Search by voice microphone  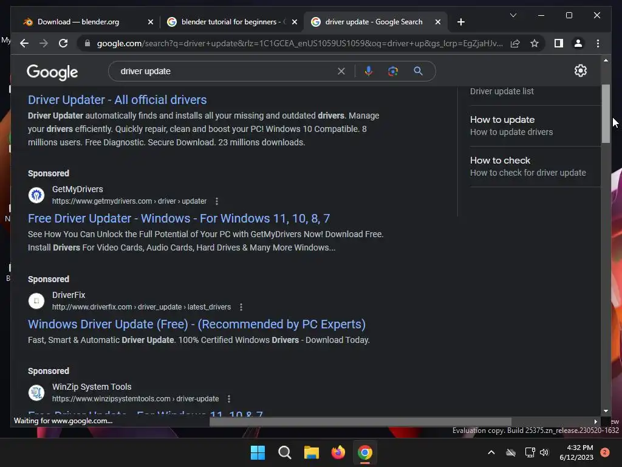369,71
